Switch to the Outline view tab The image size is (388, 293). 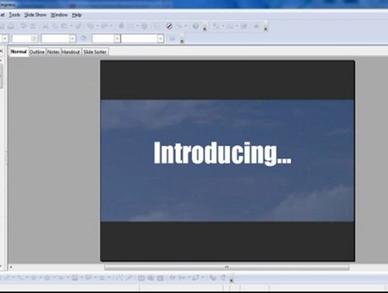tap(37, 52)
